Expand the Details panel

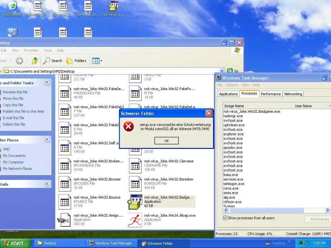point(47,184)
